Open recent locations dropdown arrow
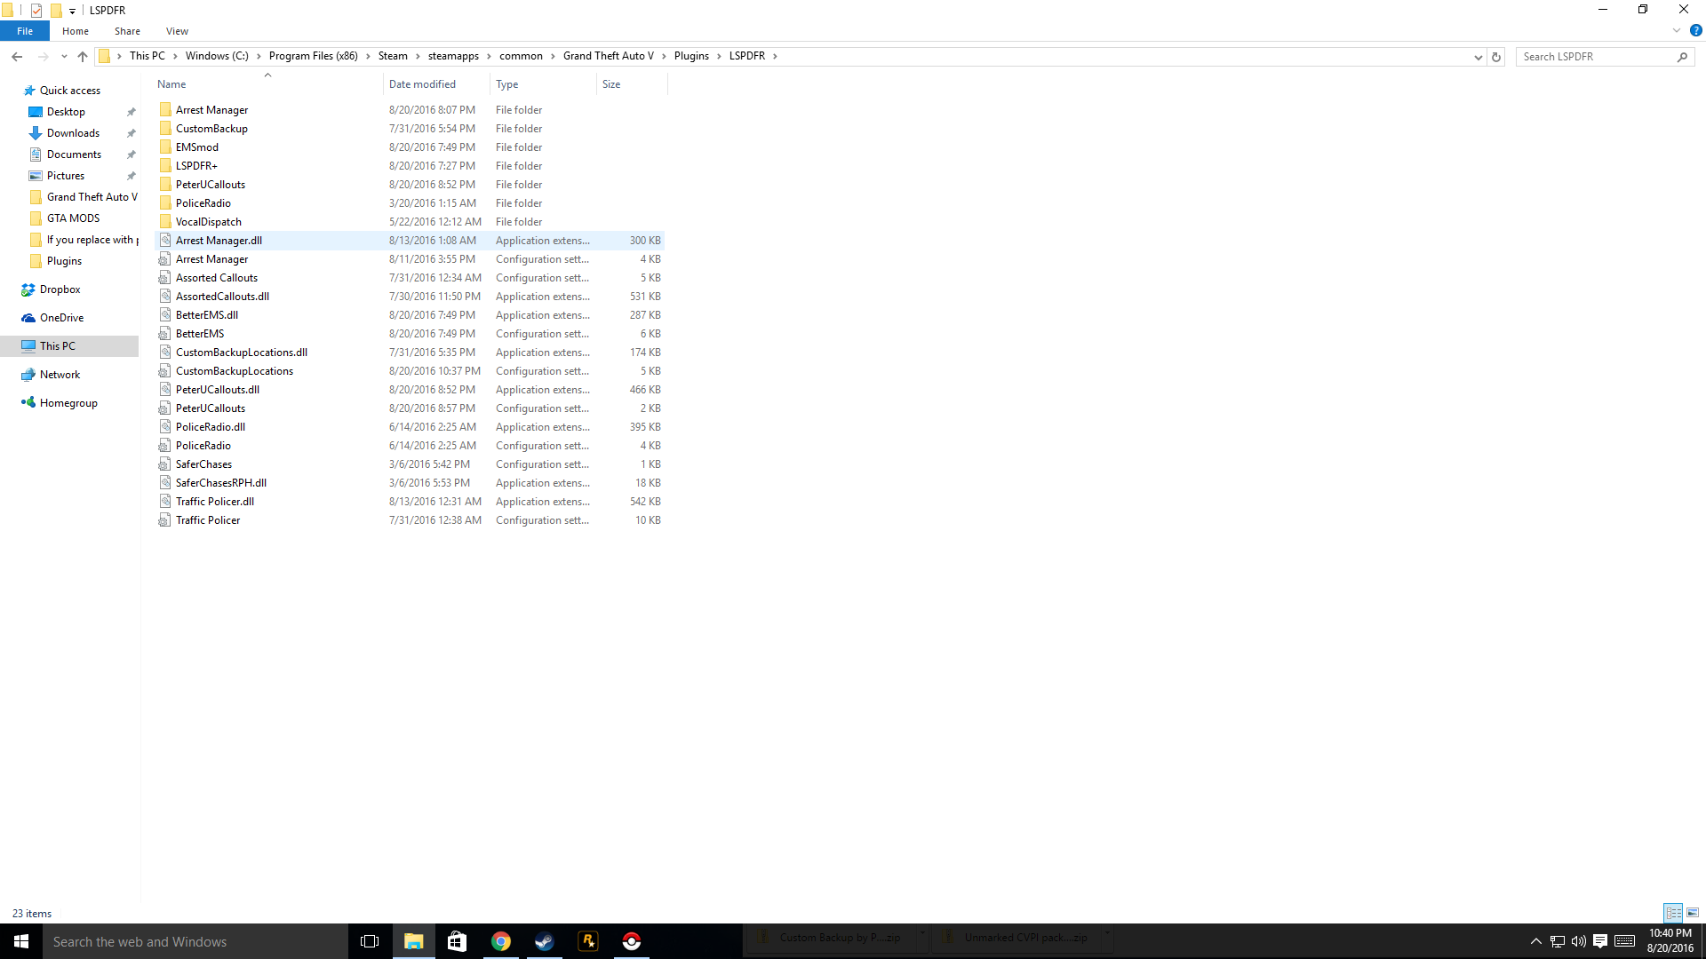 pos(64,56)
